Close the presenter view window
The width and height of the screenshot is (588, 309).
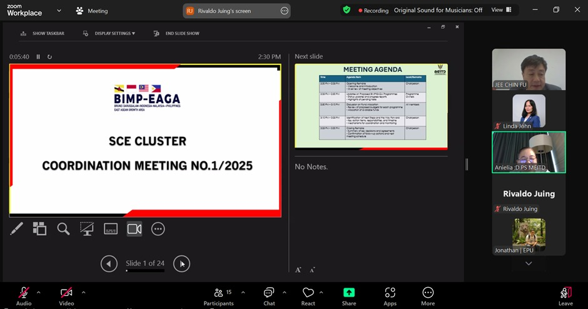pos(457,27)
